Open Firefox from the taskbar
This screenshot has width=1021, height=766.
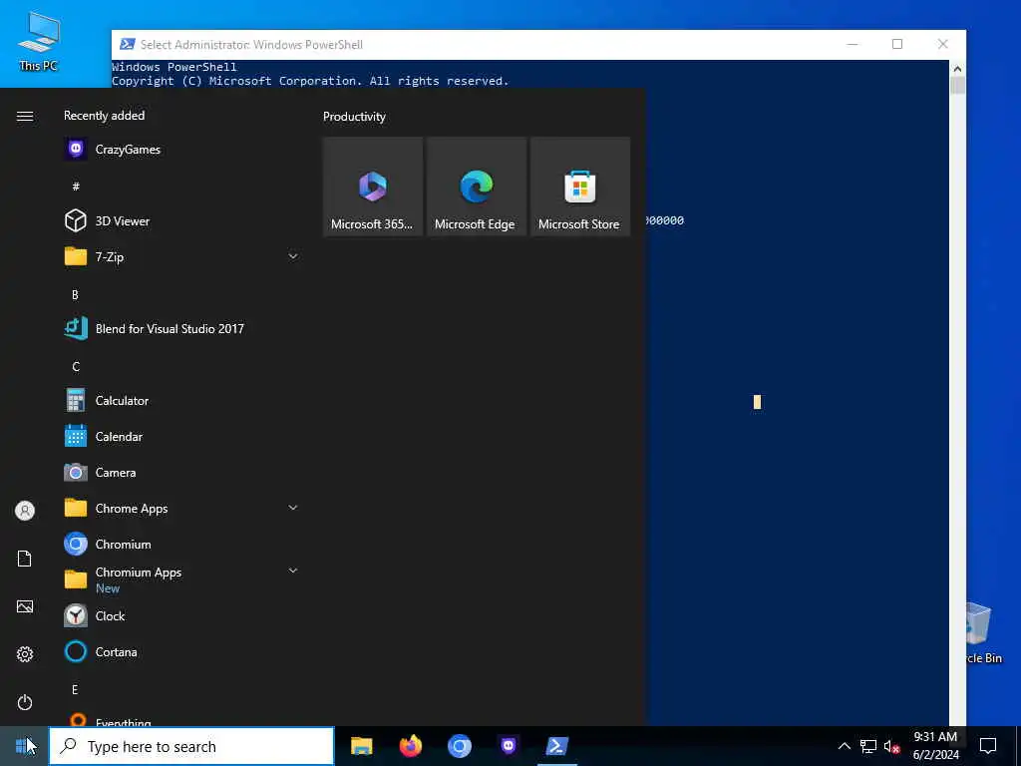410,746
